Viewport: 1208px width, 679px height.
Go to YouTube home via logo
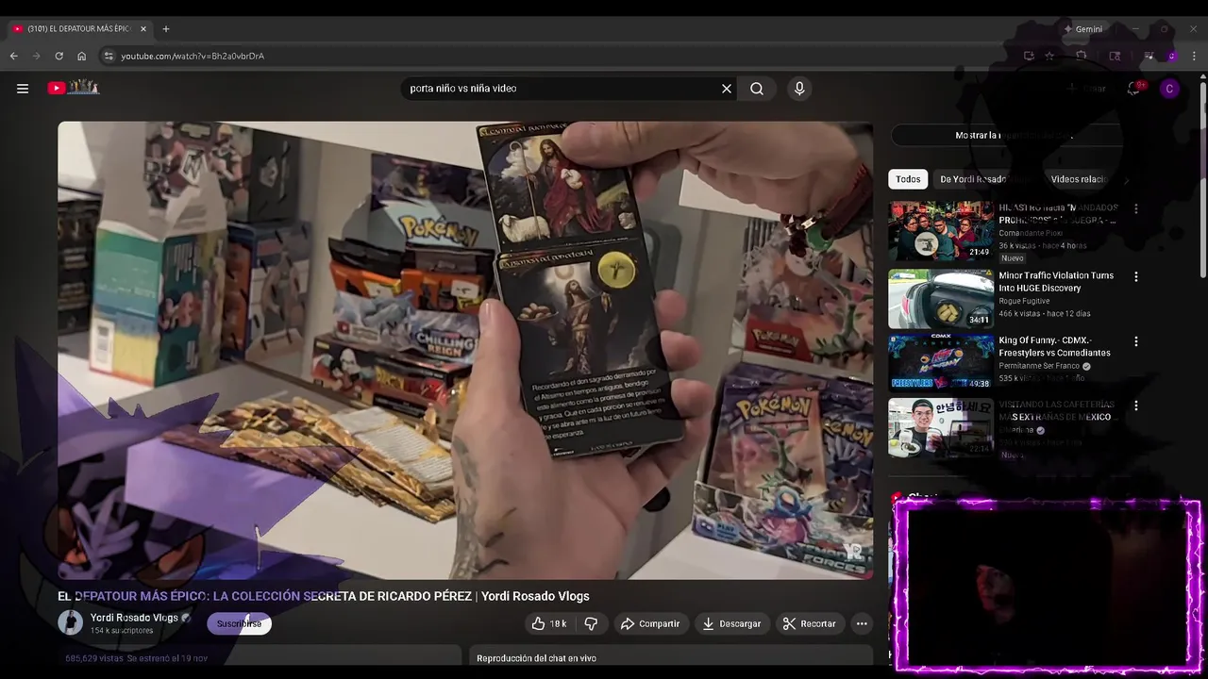coord(74,88)
